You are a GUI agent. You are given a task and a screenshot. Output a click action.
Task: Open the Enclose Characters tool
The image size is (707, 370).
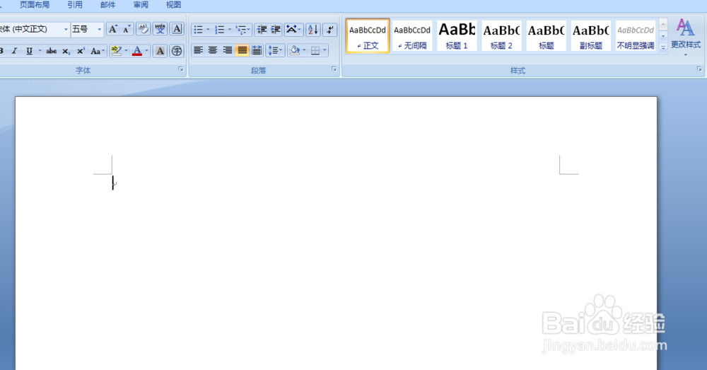point(177,50)
